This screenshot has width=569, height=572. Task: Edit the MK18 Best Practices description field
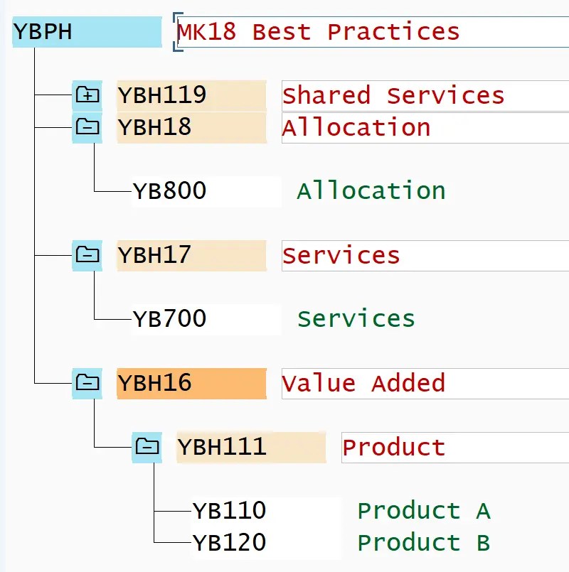[373, 32]
